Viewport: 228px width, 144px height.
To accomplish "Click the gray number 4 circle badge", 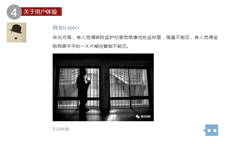I will [x=14, y=12].
